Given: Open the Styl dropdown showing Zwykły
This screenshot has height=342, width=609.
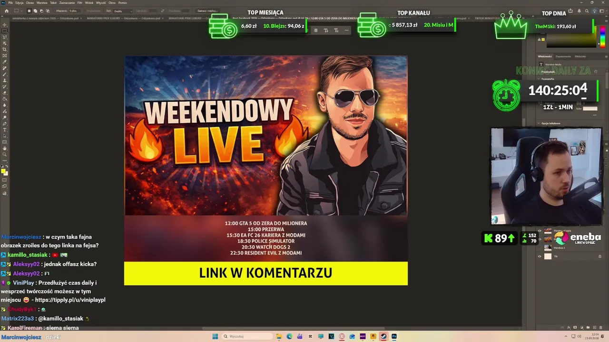Looking at the screenshot, I should (123, 11).
